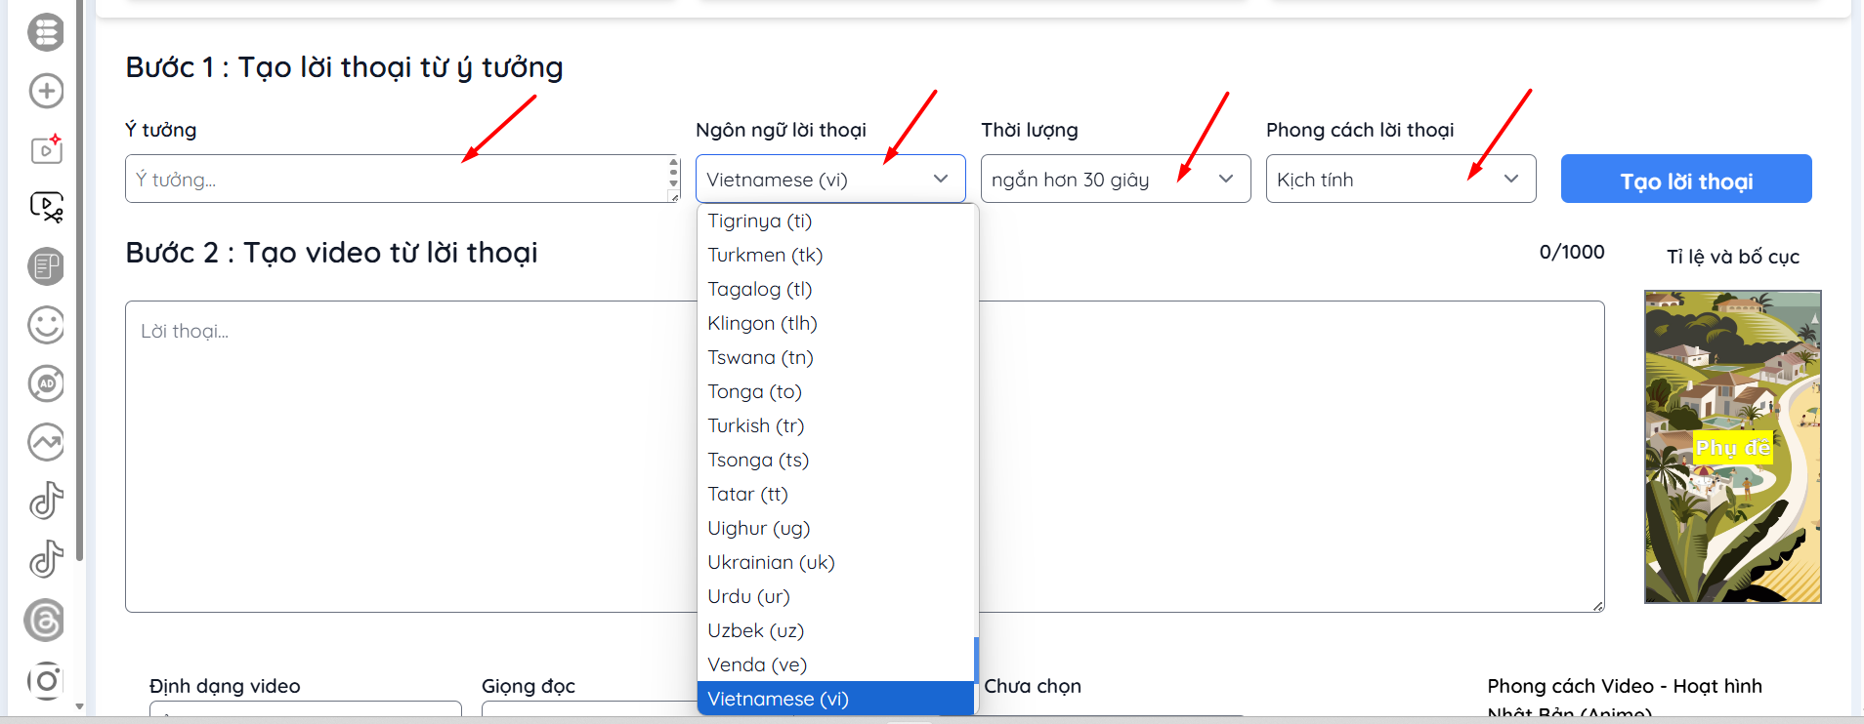
Task: Collapse the Vietnamese (vi) language dropdown
Action: tap(830, 179)
